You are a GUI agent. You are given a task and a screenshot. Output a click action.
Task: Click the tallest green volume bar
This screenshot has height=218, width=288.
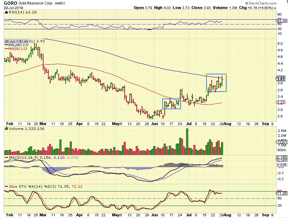[187, 142]
